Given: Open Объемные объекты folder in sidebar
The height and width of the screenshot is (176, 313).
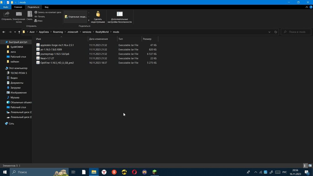Looking at the screenshot, I should (x=21, y=102).
